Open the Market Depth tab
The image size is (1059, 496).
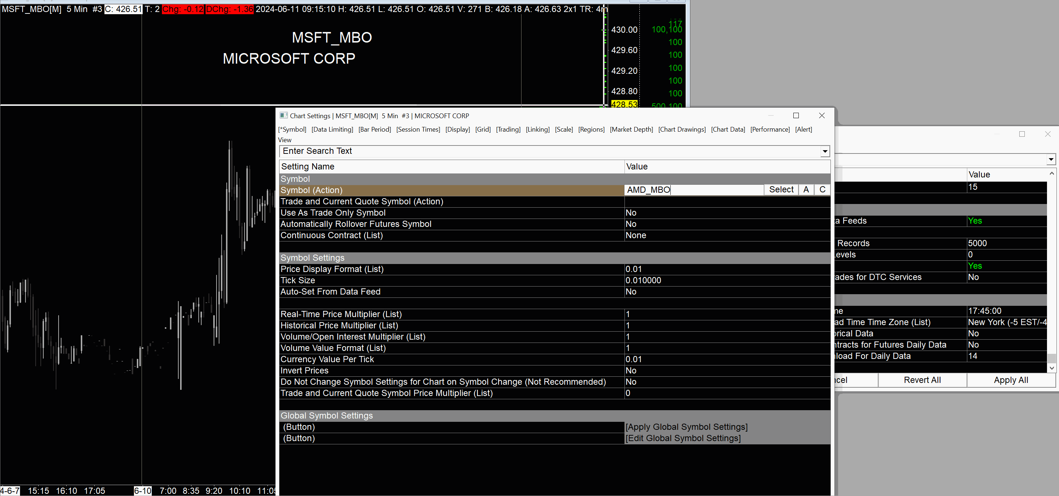[x=631, y=129]
